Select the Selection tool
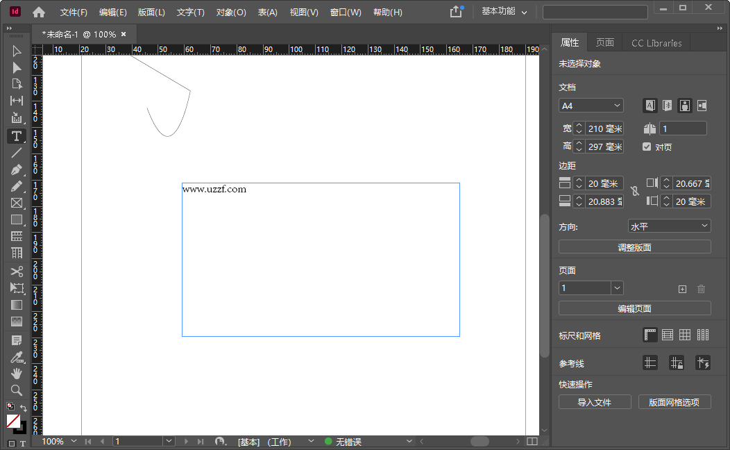 pyautogui.click(x=17, y=51)
